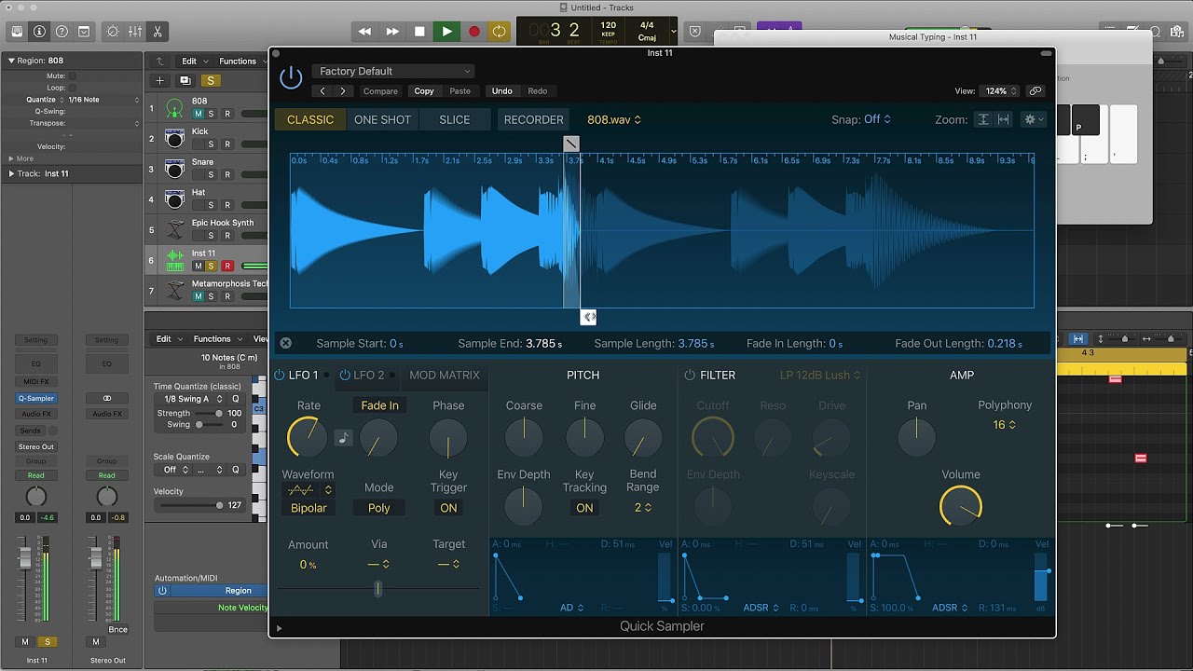The image size is (1193, 671).
Task: Toggle Mute on the 808 track
Action: click(x=198, y=114)
